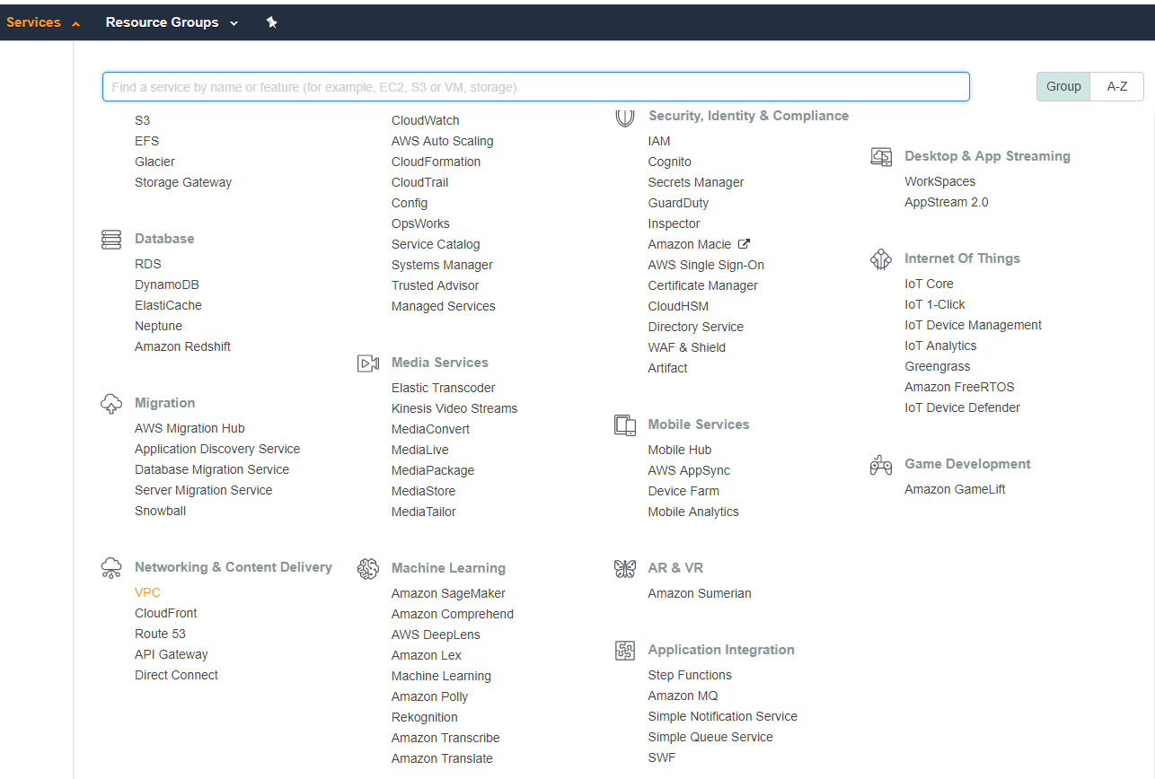
Task: Select GuardDuty
Action: (x=678, y=203)
